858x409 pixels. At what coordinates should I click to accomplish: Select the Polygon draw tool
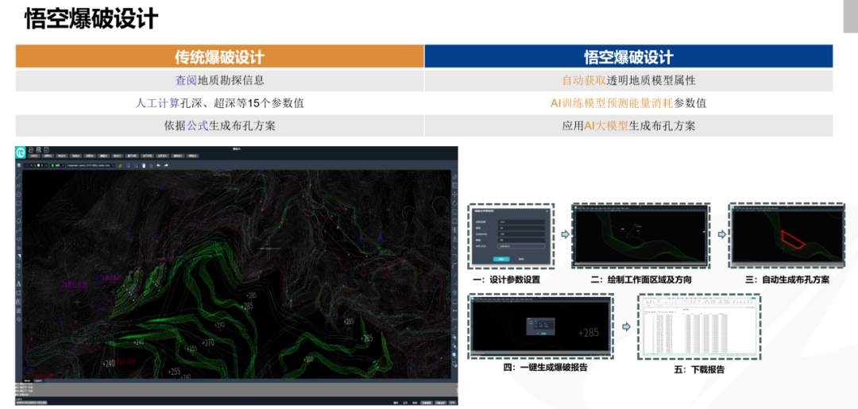click(x=18, y=195)
